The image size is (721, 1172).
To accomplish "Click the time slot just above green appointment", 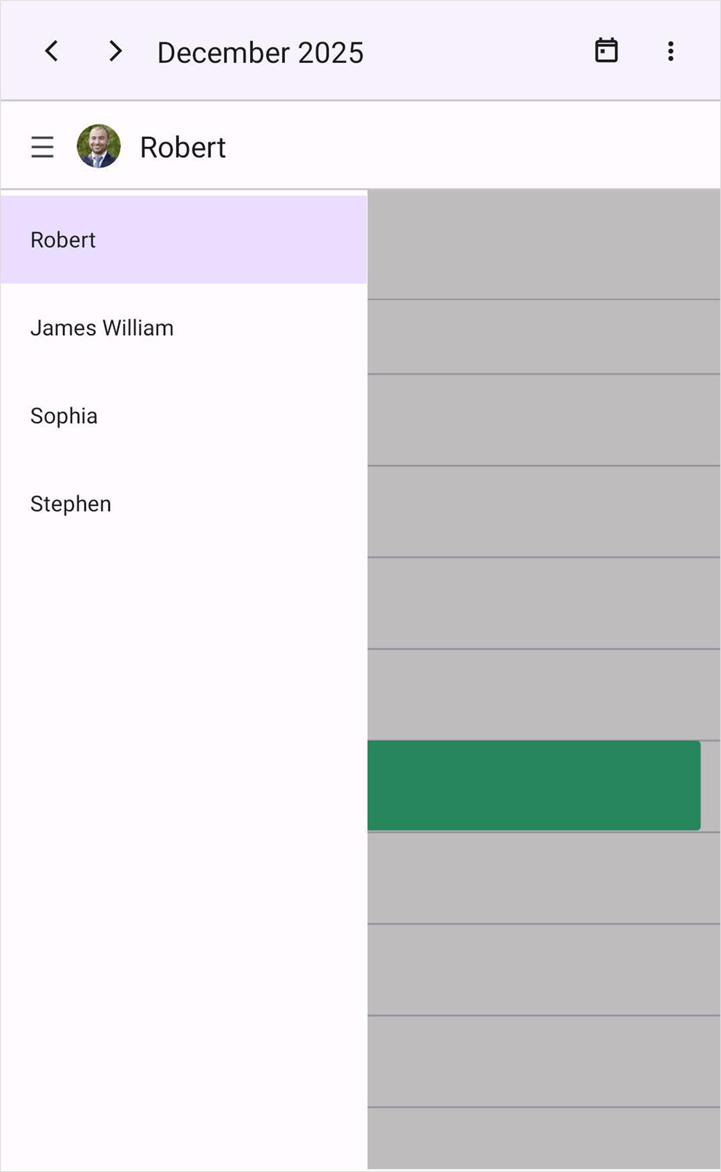I will [543, 695].
